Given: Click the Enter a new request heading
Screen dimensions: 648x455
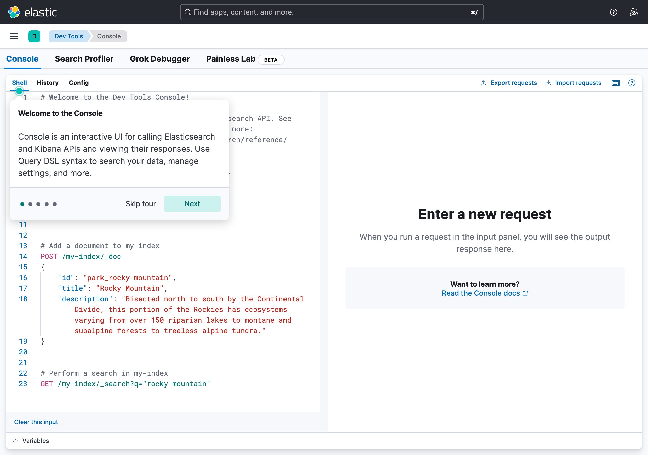Looking at the screenshot, I should [484, 214].
